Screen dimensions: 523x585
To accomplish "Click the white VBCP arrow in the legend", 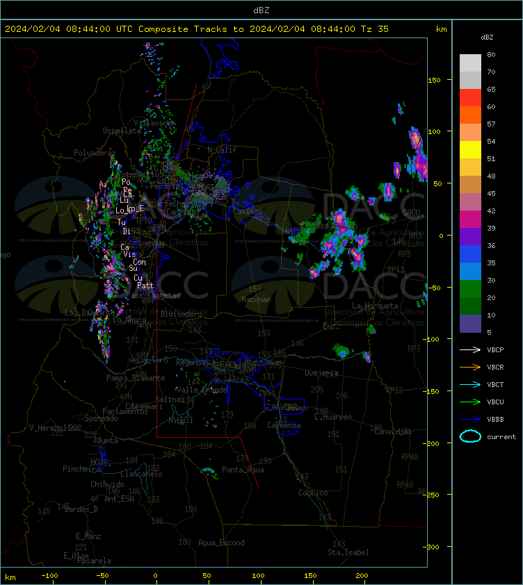I will [470, 349].
